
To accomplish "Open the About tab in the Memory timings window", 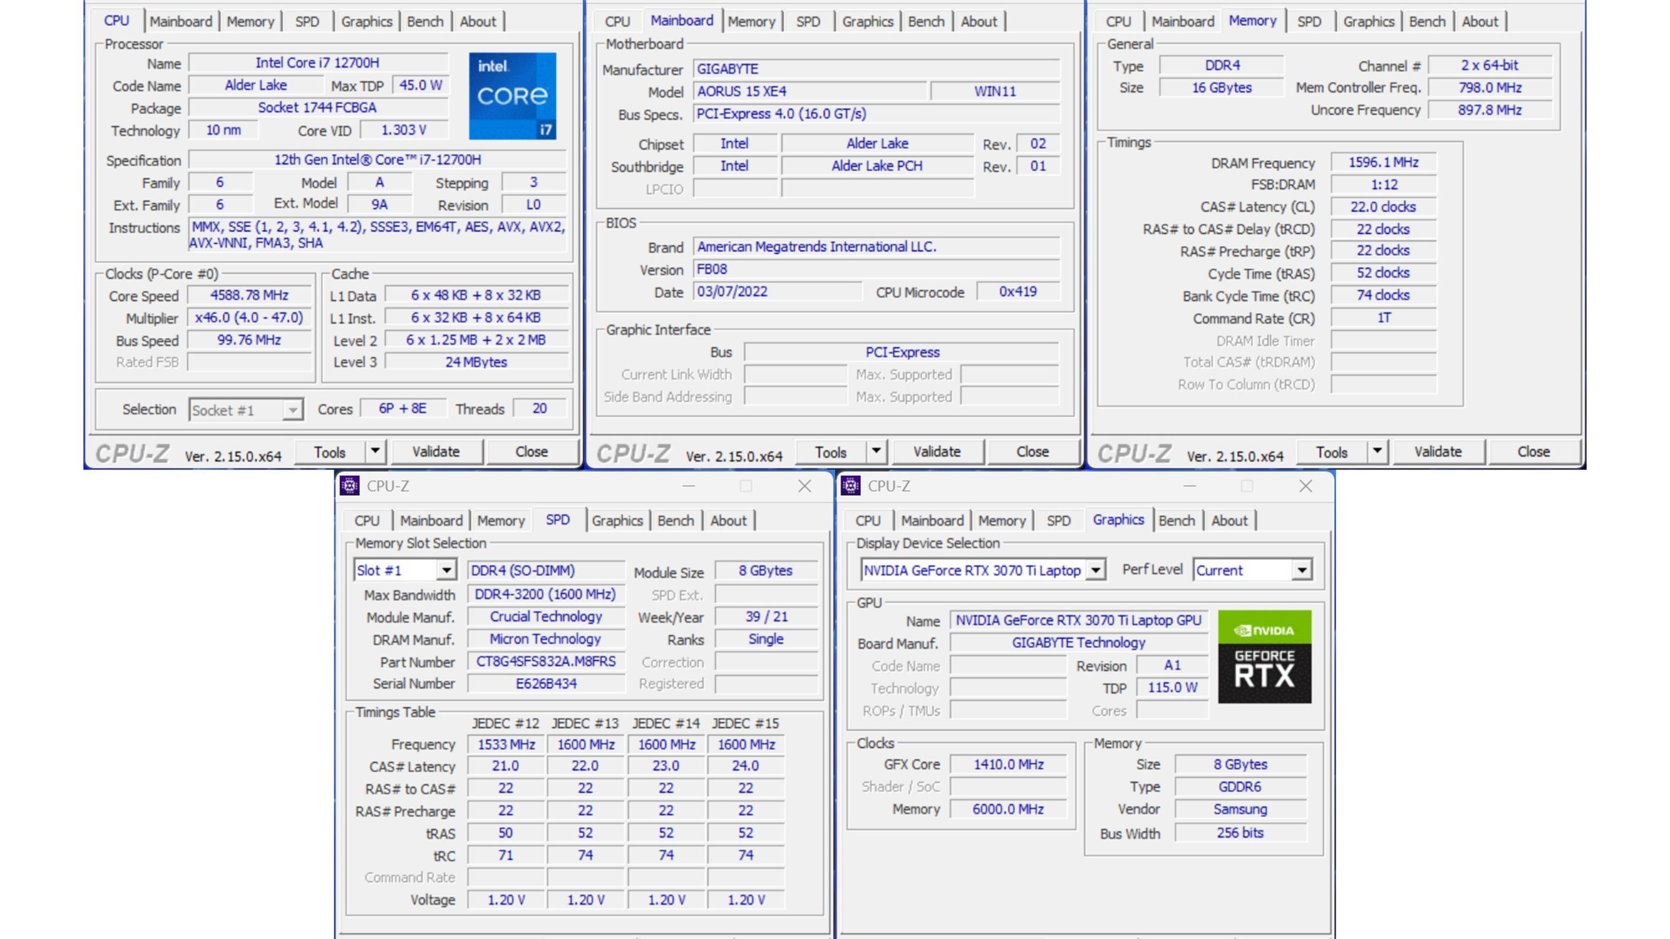I will tap(1480, 21).
